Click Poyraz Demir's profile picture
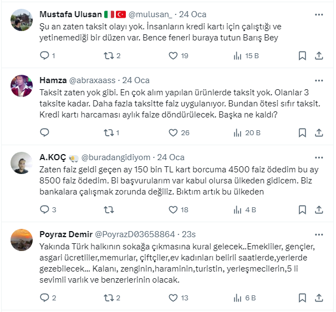Image resolution: width=336 pixels, height=312 pixels. click(22, 239)
